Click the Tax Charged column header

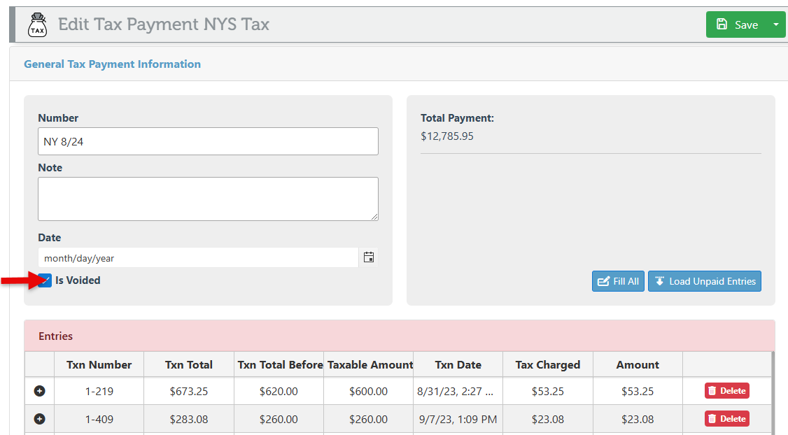click(547, 364)
